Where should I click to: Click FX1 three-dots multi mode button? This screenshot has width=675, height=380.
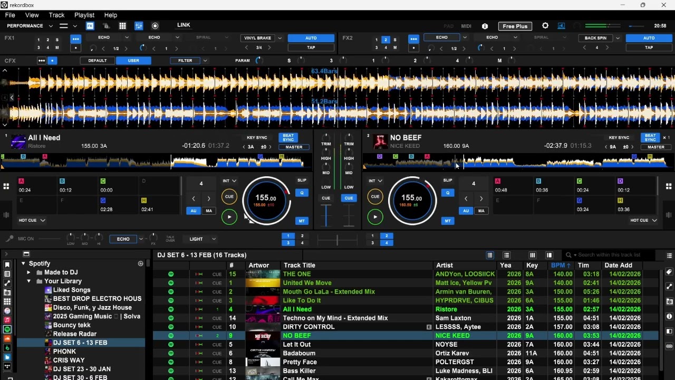(75, 39)
